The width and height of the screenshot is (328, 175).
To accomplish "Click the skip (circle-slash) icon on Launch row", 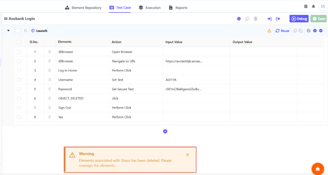I will coord(308,31).
